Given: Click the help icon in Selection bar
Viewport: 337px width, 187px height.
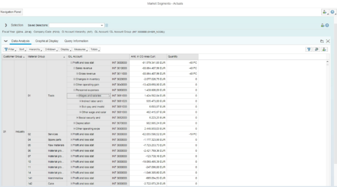Looking at the screenshot, I should [x=327, y=25].
